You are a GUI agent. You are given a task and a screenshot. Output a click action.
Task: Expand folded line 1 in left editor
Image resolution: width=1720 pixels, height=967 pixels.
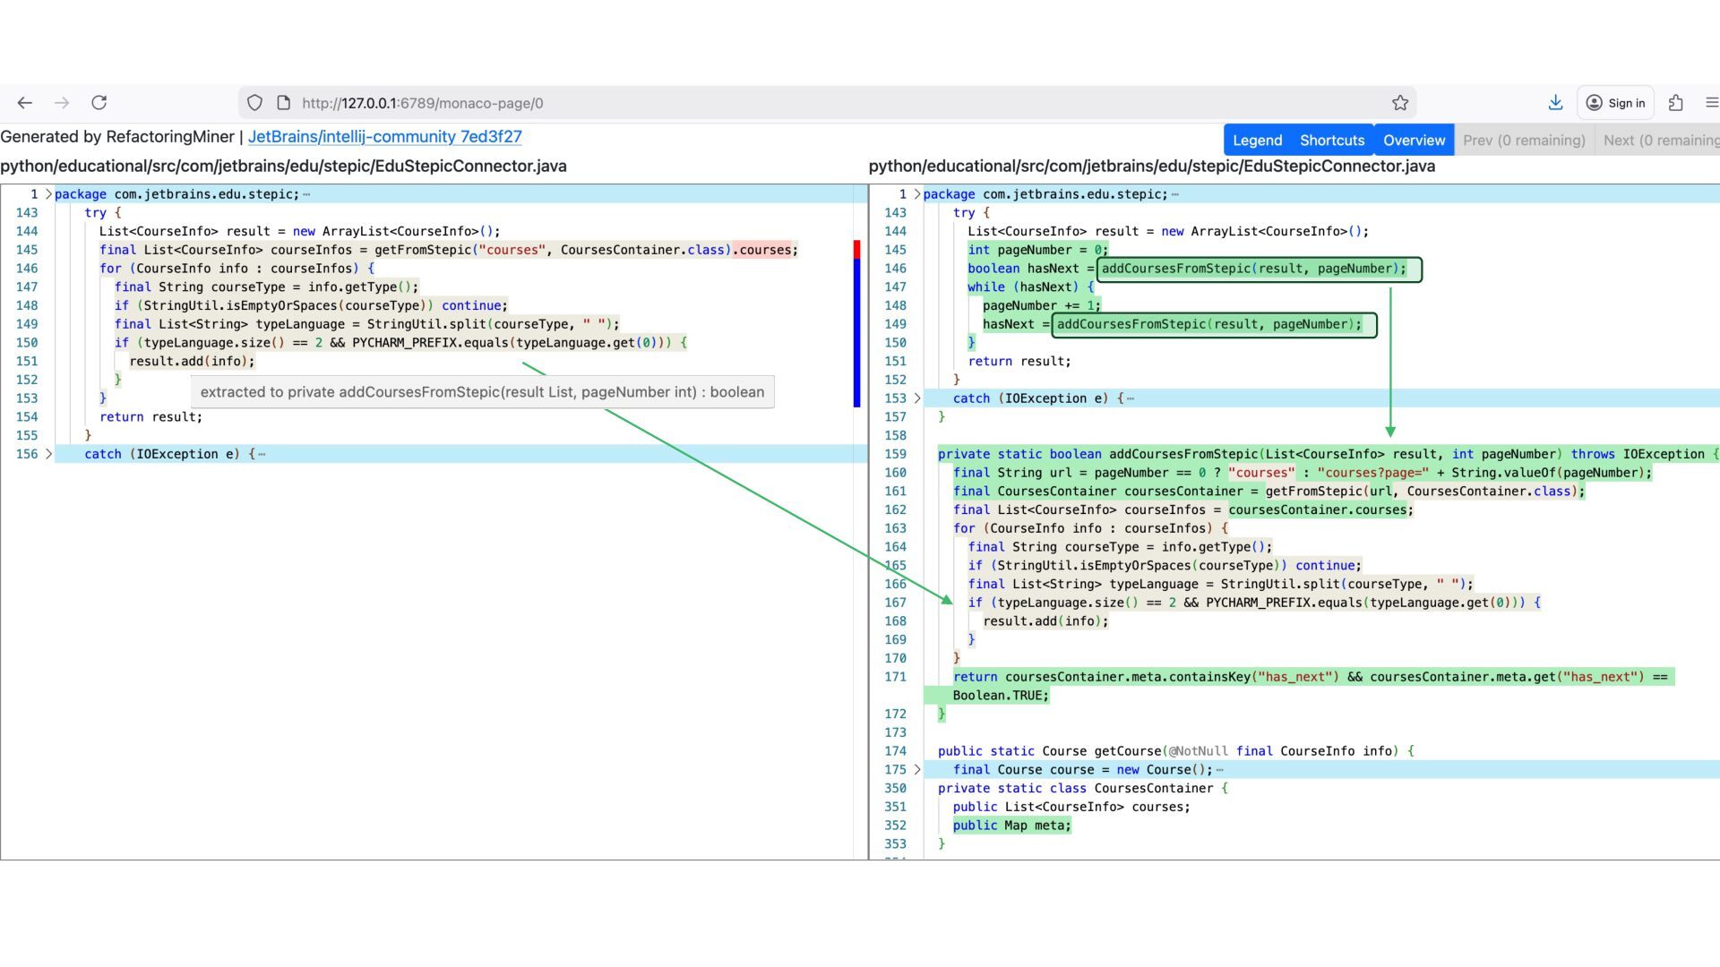(x=48, y=194)
